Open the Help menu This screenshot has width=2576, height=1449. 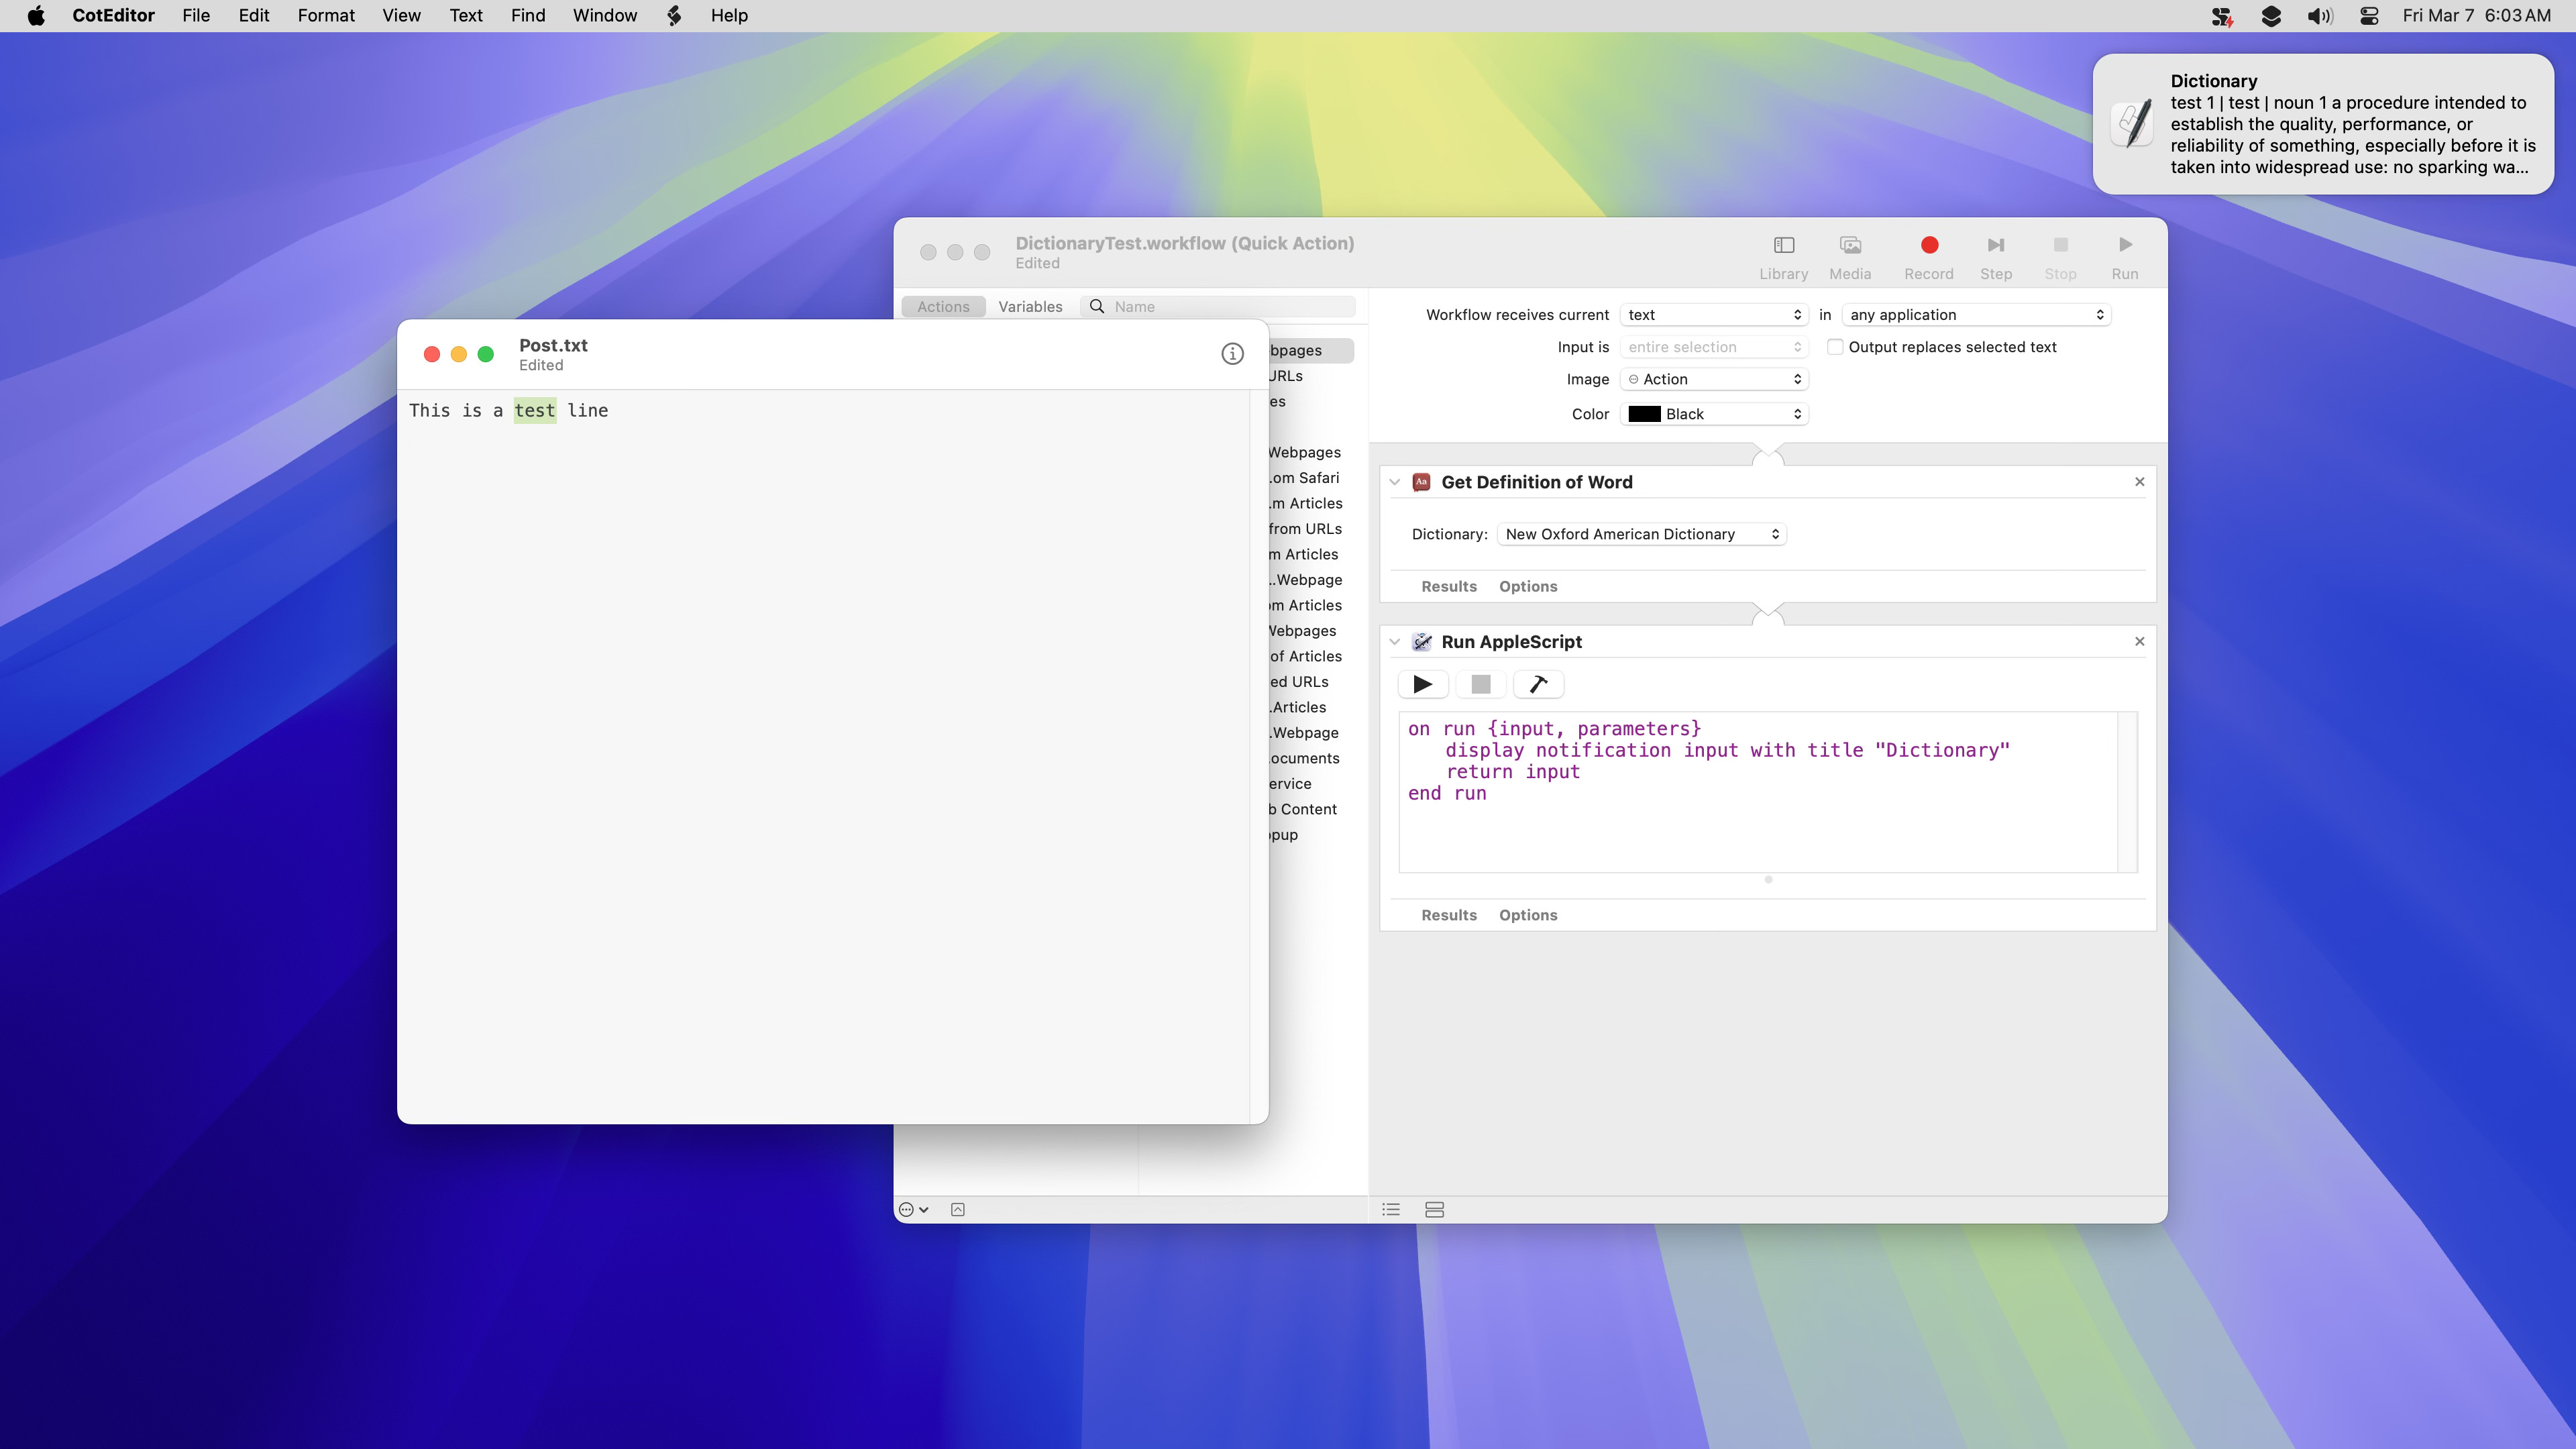[729, 16]
